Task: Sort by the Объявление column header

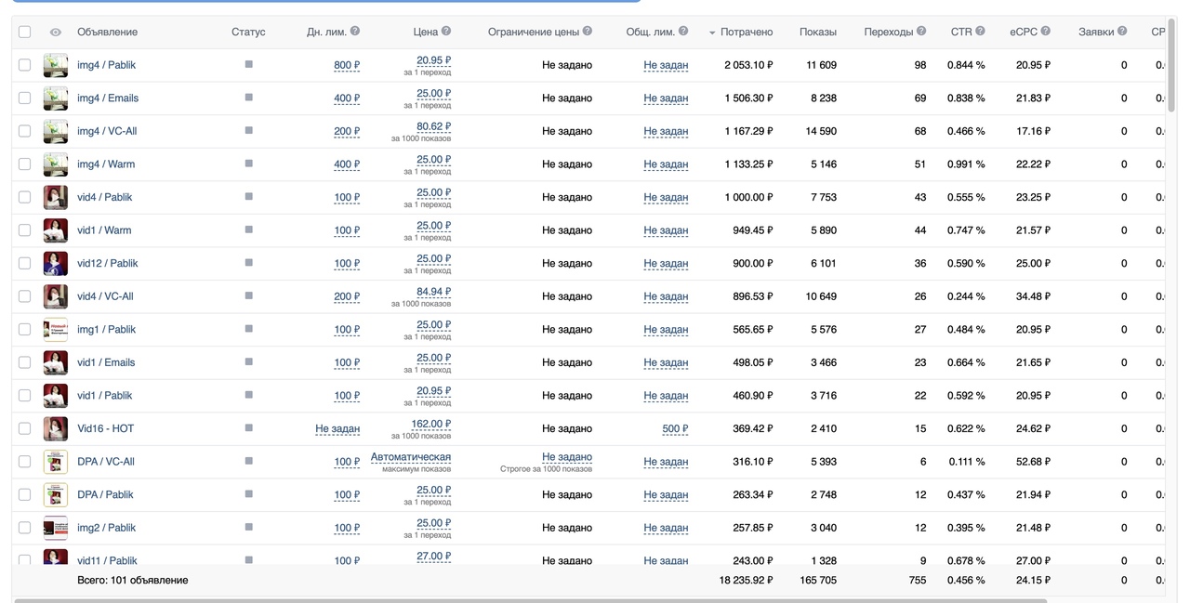Action: (107, 32)
